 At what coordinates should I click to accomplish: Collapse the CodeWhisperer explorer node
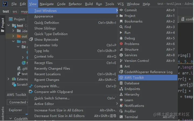coord(11,119)
